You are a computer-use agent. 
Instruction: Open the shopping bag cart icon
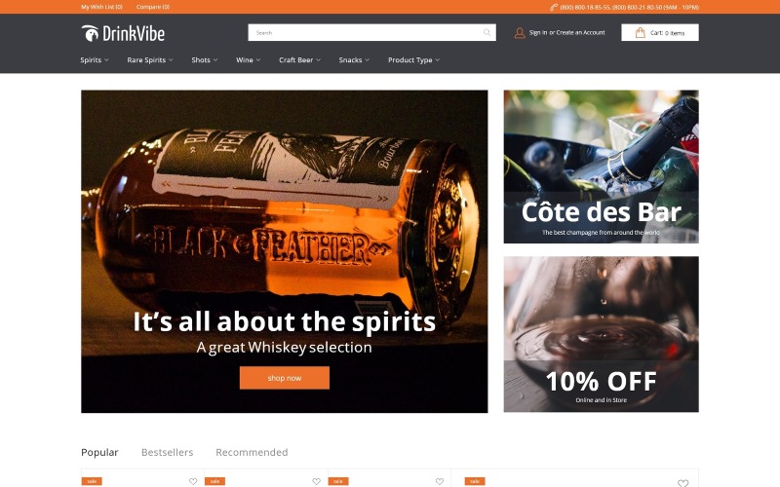[641, 33]
